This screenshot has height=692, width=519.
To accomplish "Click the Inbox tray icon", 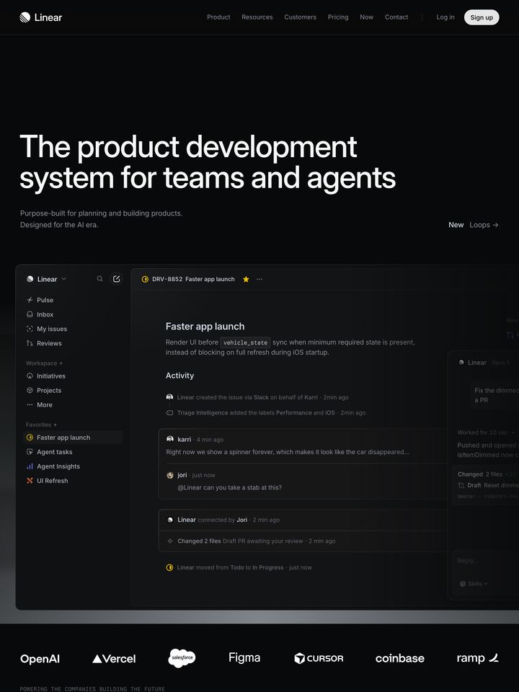I will pyautogui.click(x=30, y=315).
